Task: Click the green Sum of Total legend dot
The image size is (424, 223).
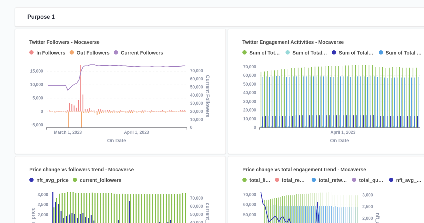Action: (244, 52)
